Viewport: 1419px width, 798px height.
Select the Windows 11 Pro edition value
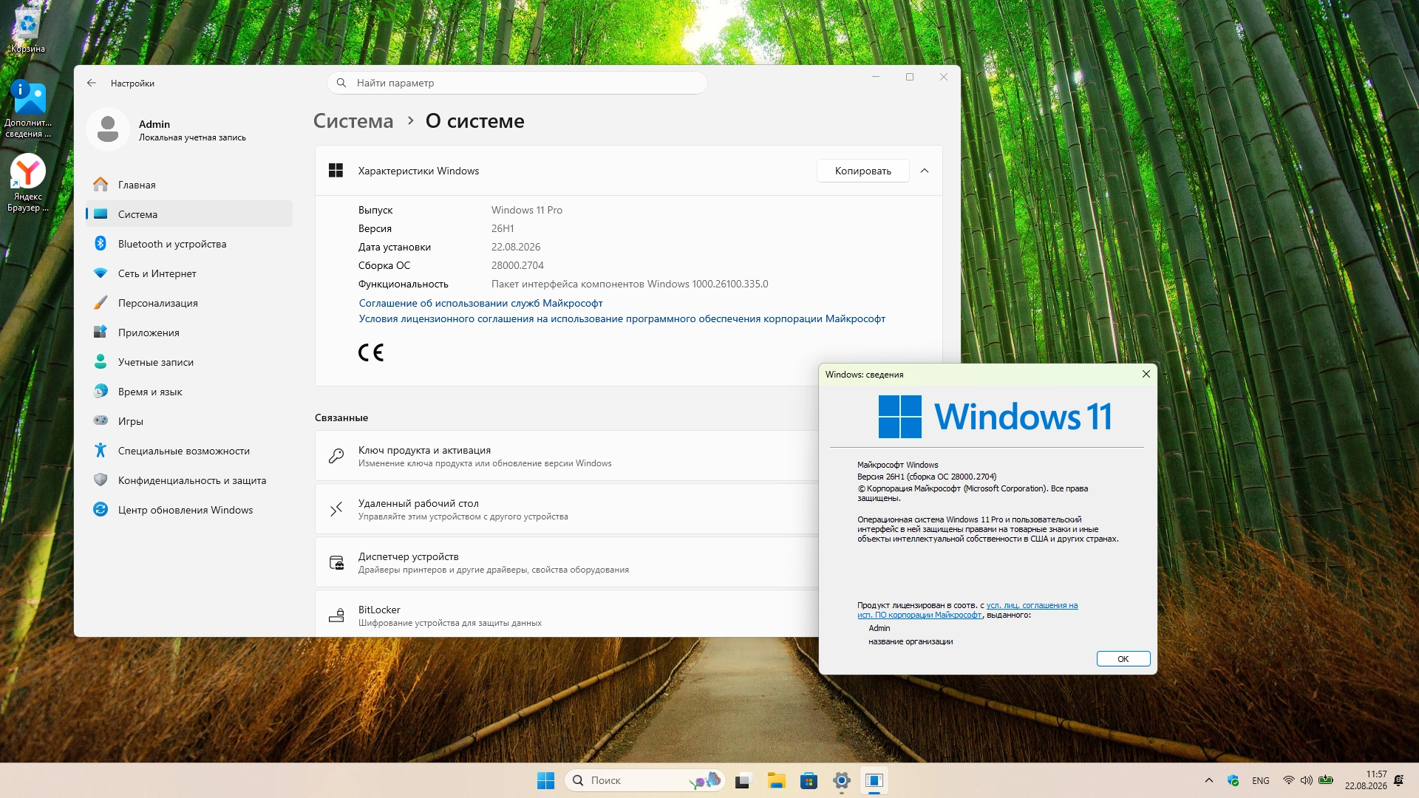pyautogui.click(x=527, y=210)
